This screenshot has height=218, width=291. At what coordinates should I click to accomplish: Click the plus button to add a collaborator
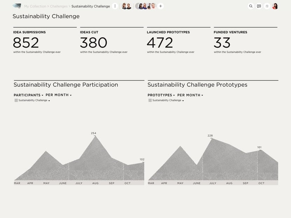160,6
